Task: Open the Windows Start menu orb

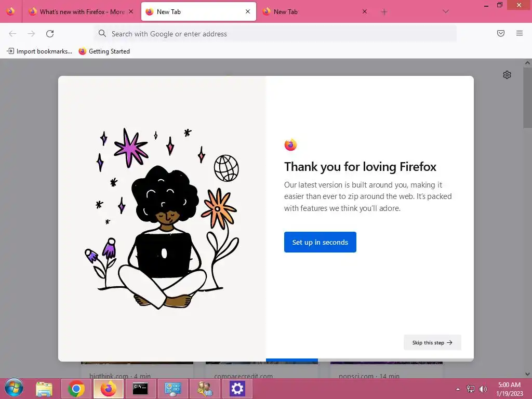Action: pyautogui.click(x=14, y=388)
